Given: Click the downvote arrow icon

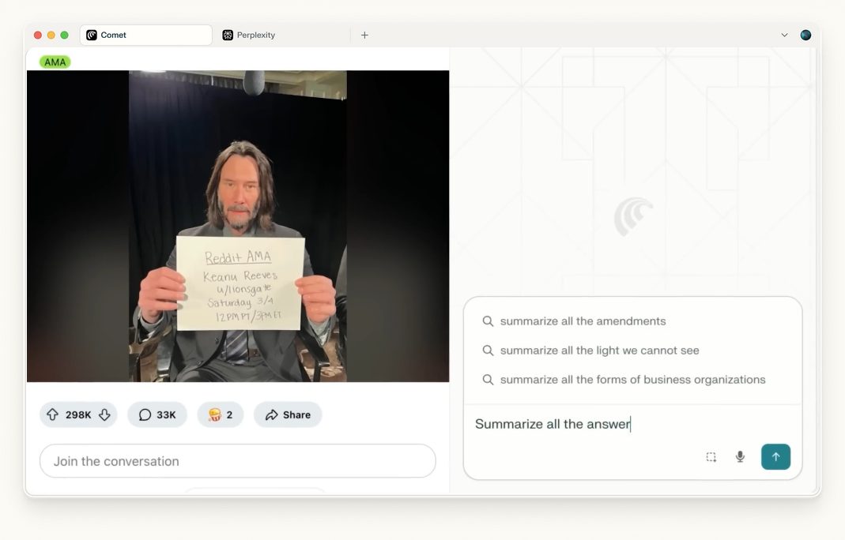Looking at the screenshot, I should point(104,414).
